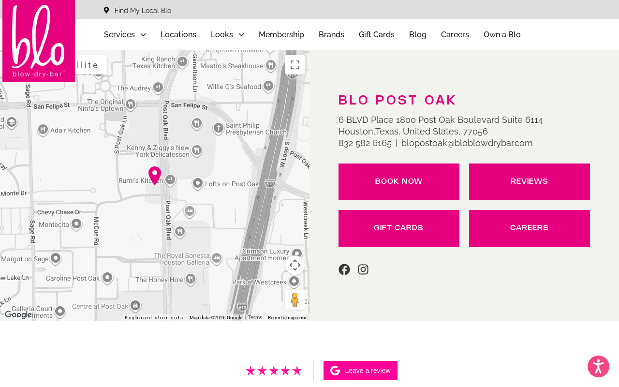Click the Montecito map pin

76,224
